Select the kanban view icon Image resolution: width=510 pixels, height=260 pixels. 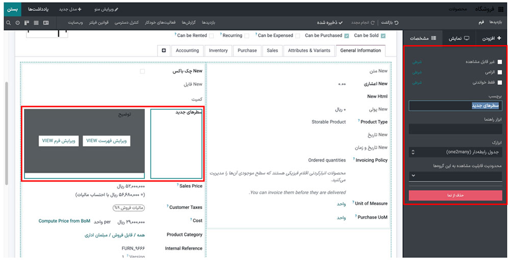27,23
